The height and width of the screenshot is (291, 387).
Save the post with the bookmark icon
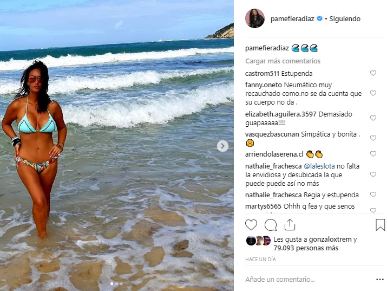pyautogui.click(x=380, y=225)
